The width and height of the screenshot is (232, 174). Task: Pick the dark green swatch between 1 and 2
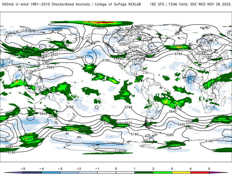144,173
